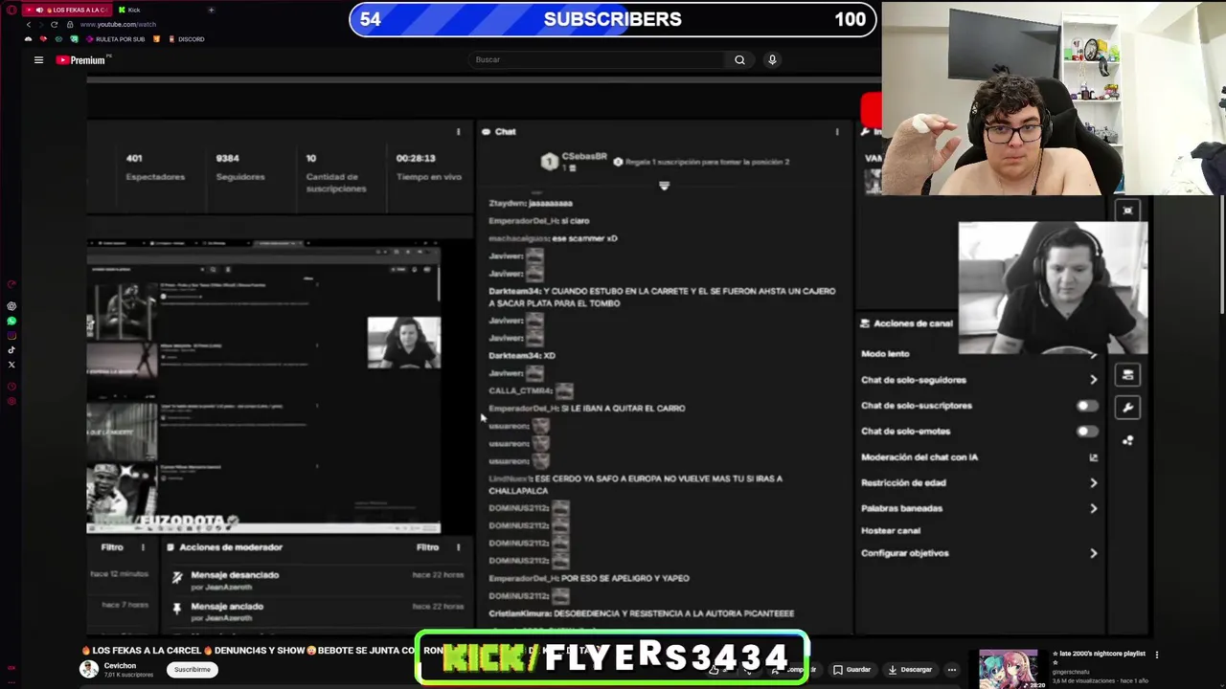Screen dimensions: 1226x689
Task: Click 401 Espectadores stat
Action: (155, 167)
